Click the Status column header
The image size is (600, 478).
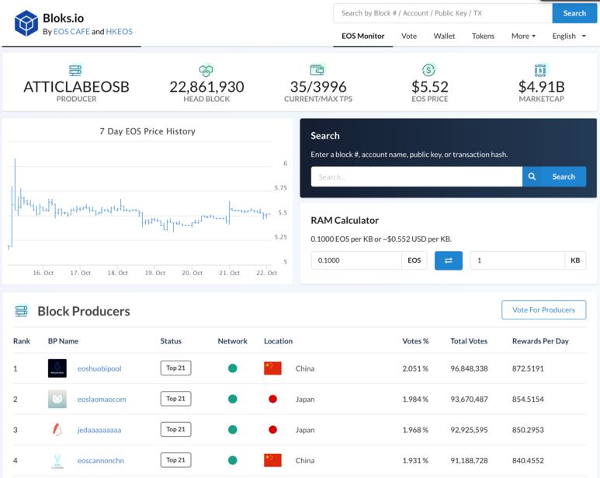[x=171, y=341]
